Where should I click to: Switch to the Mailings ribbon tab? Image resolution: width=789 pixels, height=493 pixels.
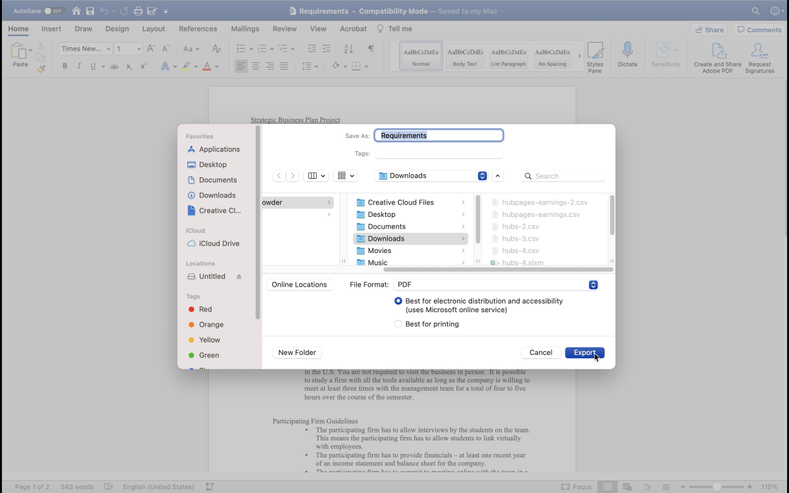click(245, 28)
